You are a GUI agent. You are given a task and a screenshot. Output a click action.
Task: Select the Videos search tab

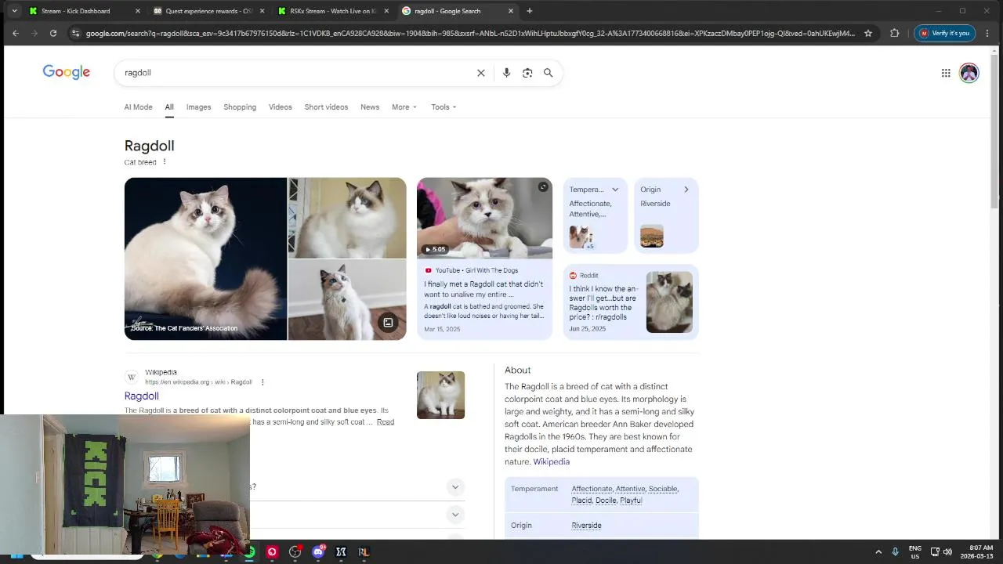point(280,107)
